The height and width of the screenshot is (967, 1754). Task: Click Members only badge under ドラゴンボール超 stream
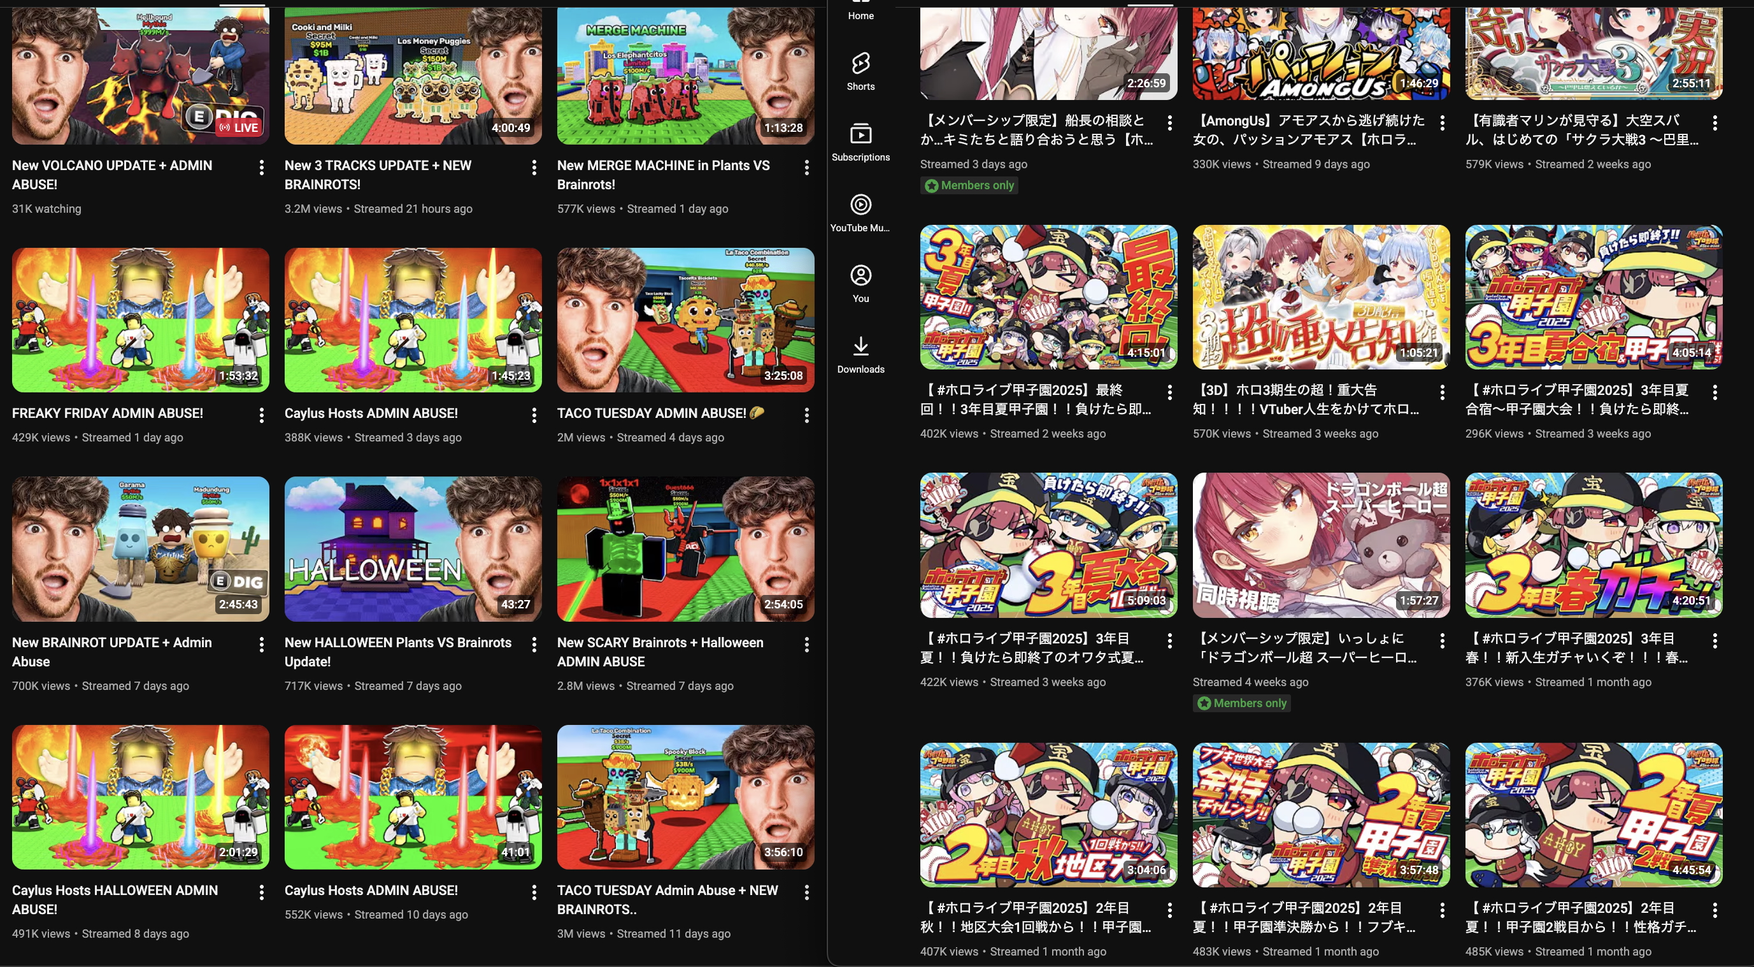point(1241,703)
